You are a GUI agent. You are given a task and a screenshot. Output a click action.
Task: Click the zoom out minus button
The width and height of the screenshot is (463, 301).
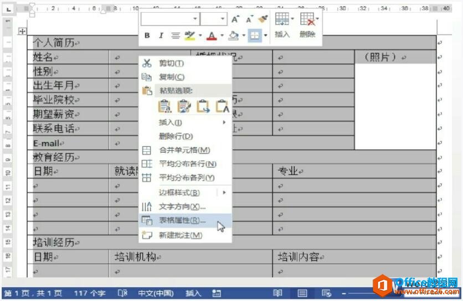tap(344, 294)
